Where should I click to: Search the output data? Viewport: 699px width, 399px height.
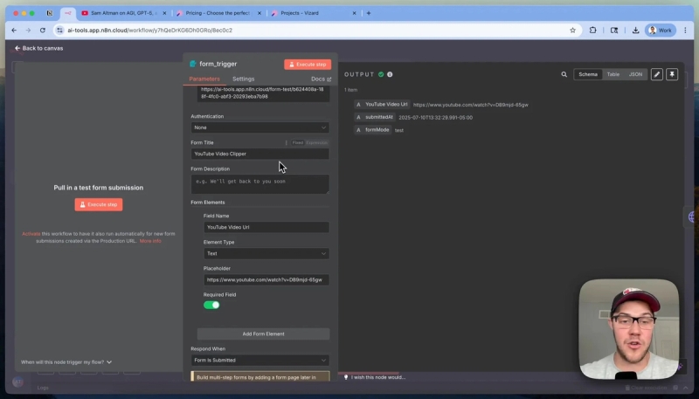(x=564, y=74)
